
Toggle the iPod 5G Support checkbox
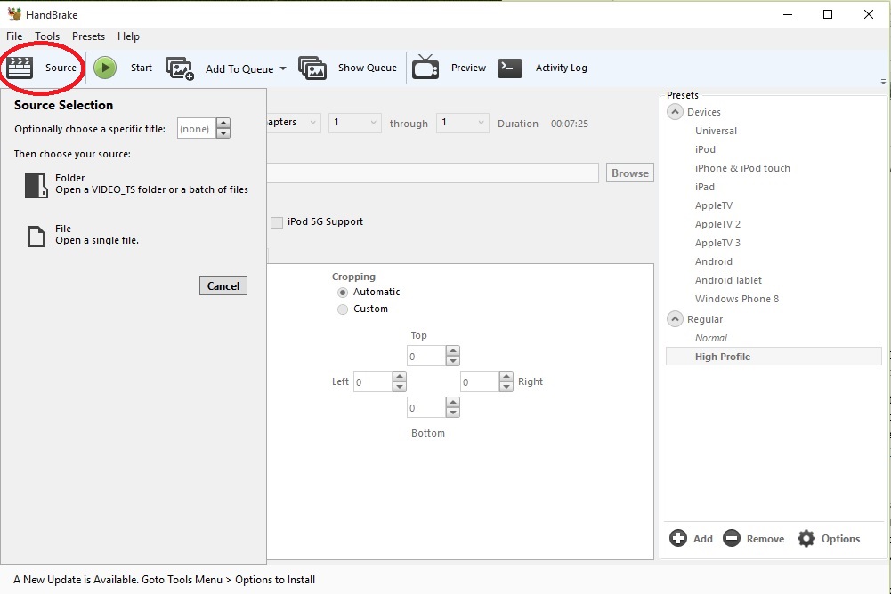[x=277, y=222]
